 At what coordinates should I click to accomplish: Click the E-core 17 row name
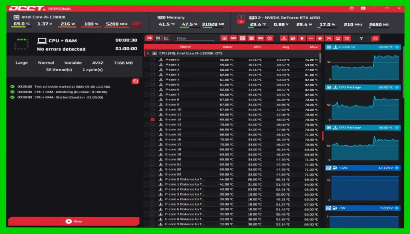[173, 144]
